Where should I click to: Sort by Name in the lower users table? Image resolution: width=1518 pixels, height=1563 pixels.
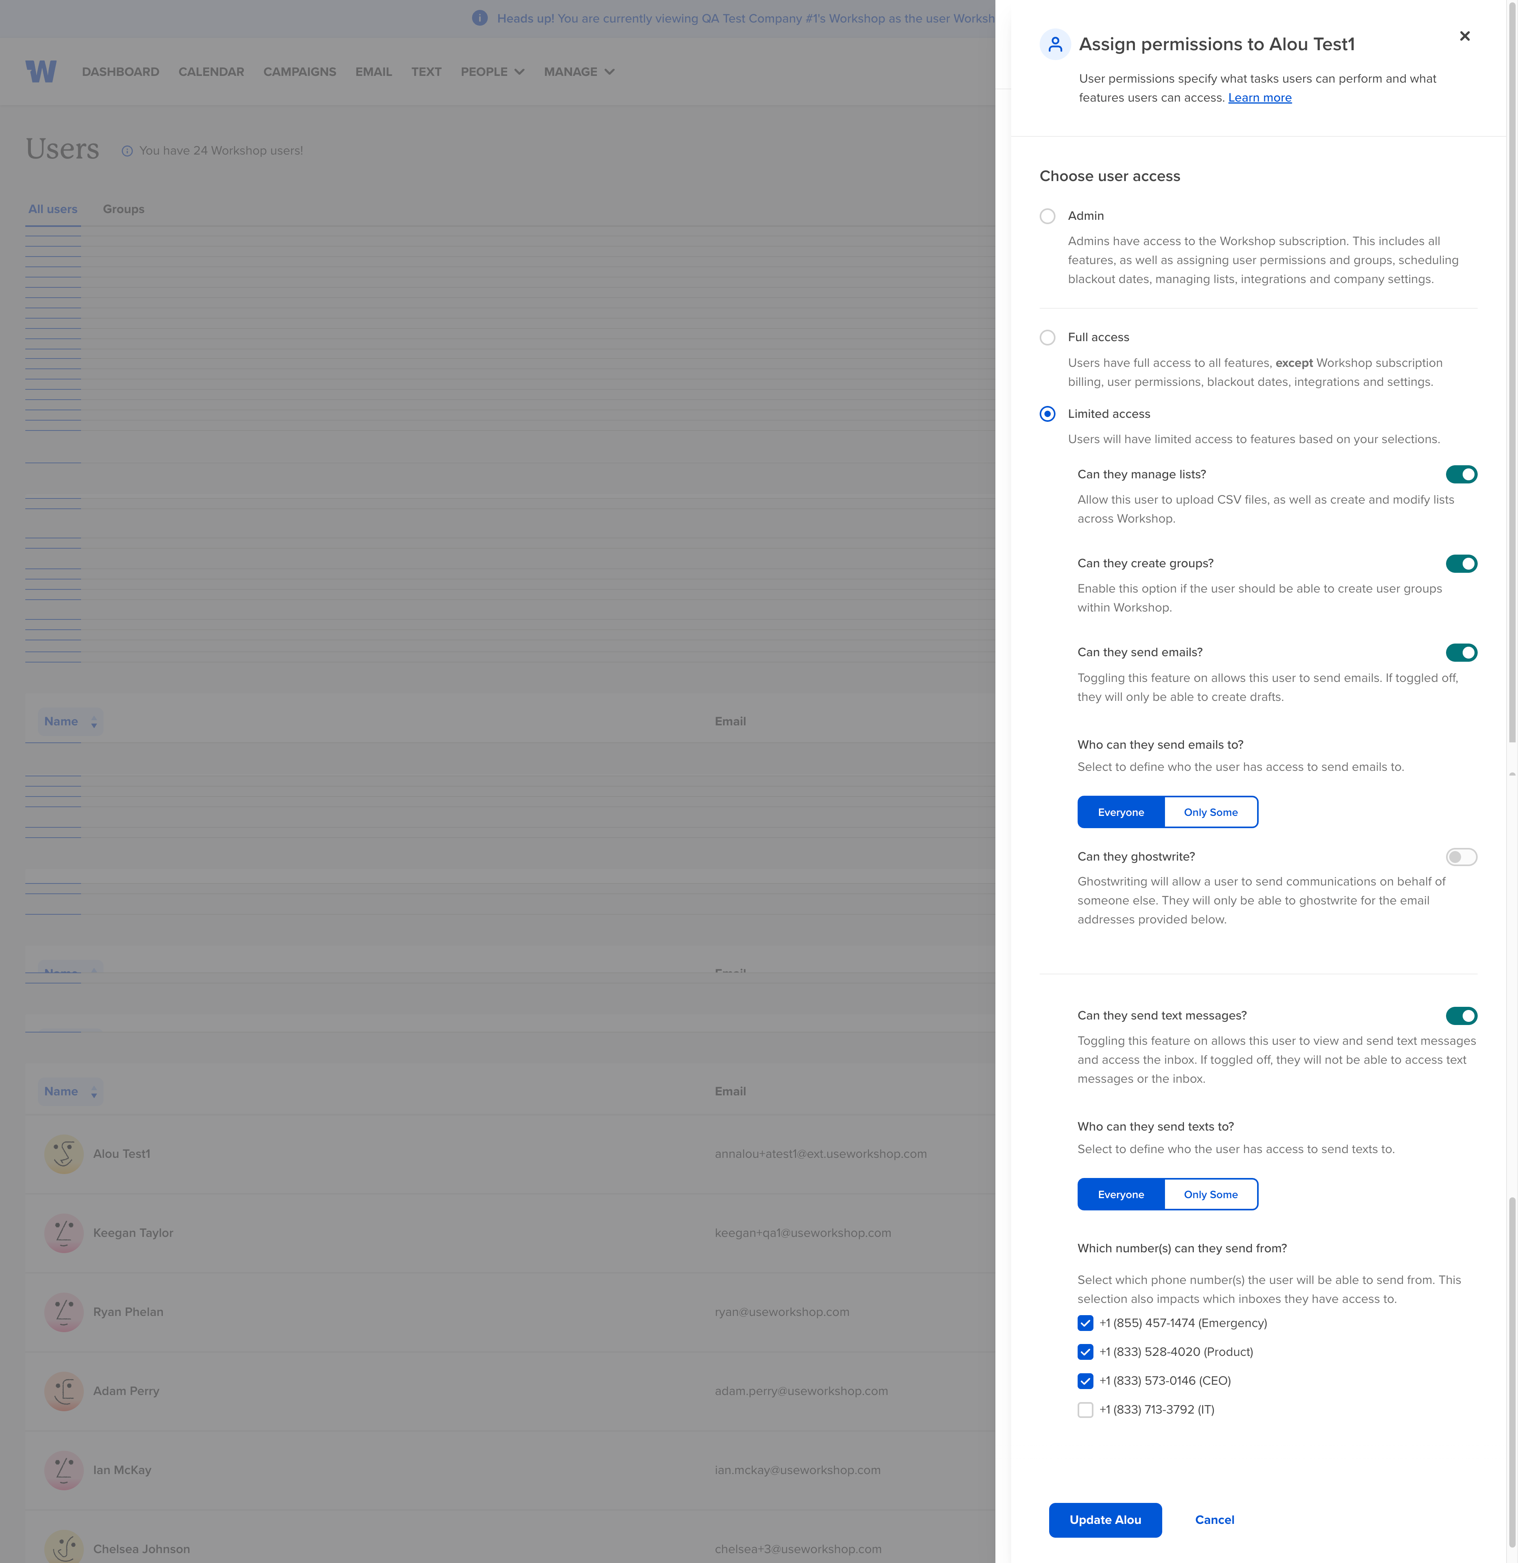click(x=70, y=1092)
